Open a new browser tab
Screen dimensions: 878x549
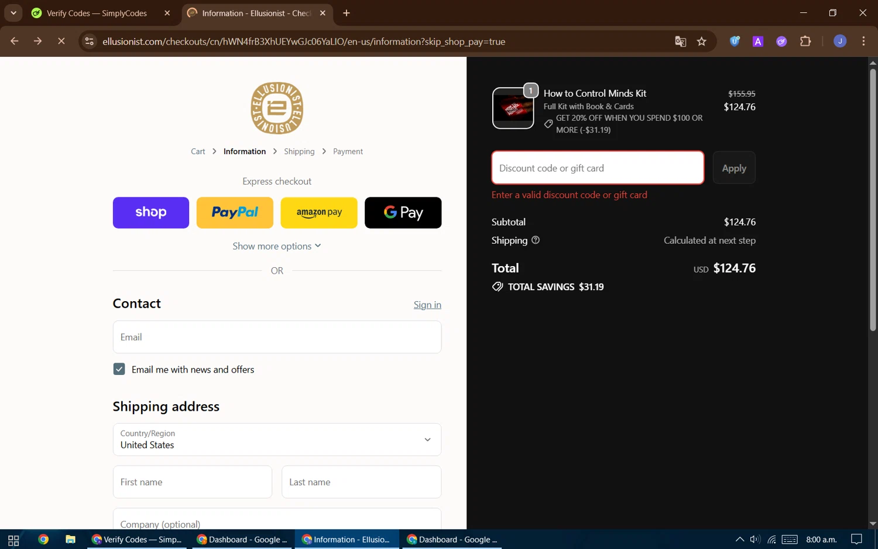[347, 13]
